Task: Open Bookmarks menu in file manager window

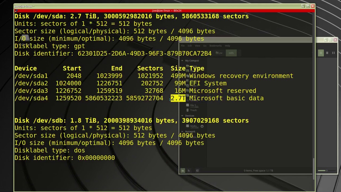Action: (216, 46)
